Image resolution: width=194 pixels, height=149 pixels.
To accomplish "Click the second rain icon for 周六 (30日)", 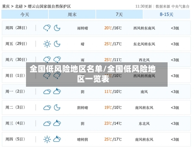I will tap(57, 60).
